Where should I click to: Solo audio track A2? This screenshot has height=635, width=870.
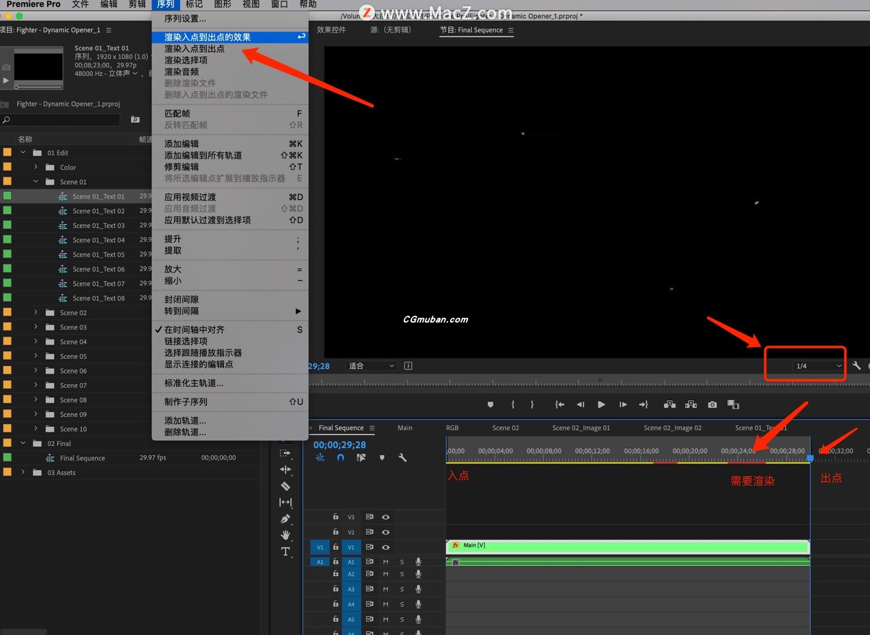tap(402, 574)
